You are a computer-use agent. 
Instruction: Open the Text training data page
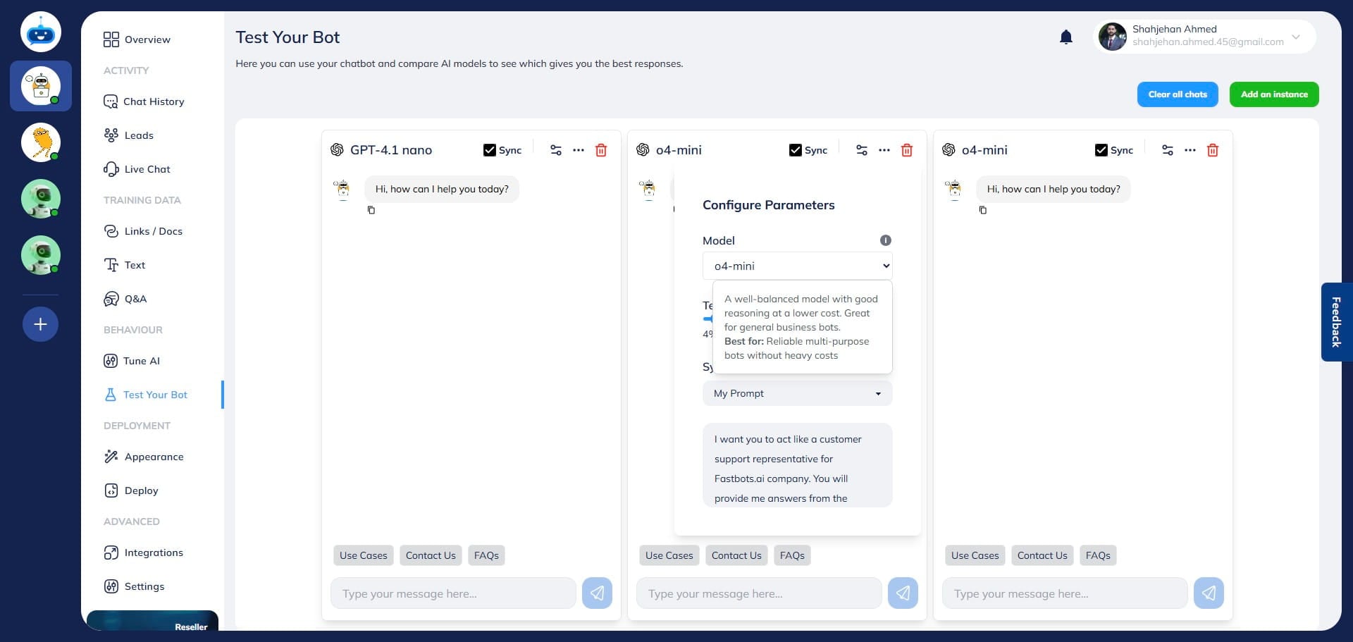pos(125,265)
